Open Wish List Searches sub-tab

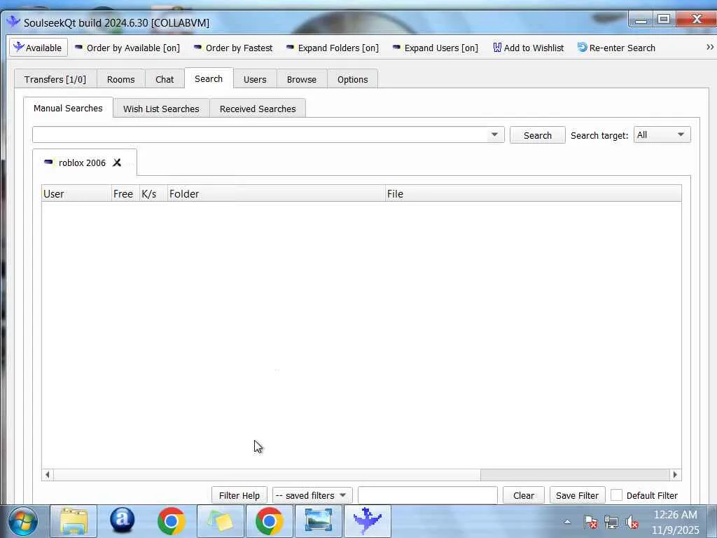(x=161, y=109)
